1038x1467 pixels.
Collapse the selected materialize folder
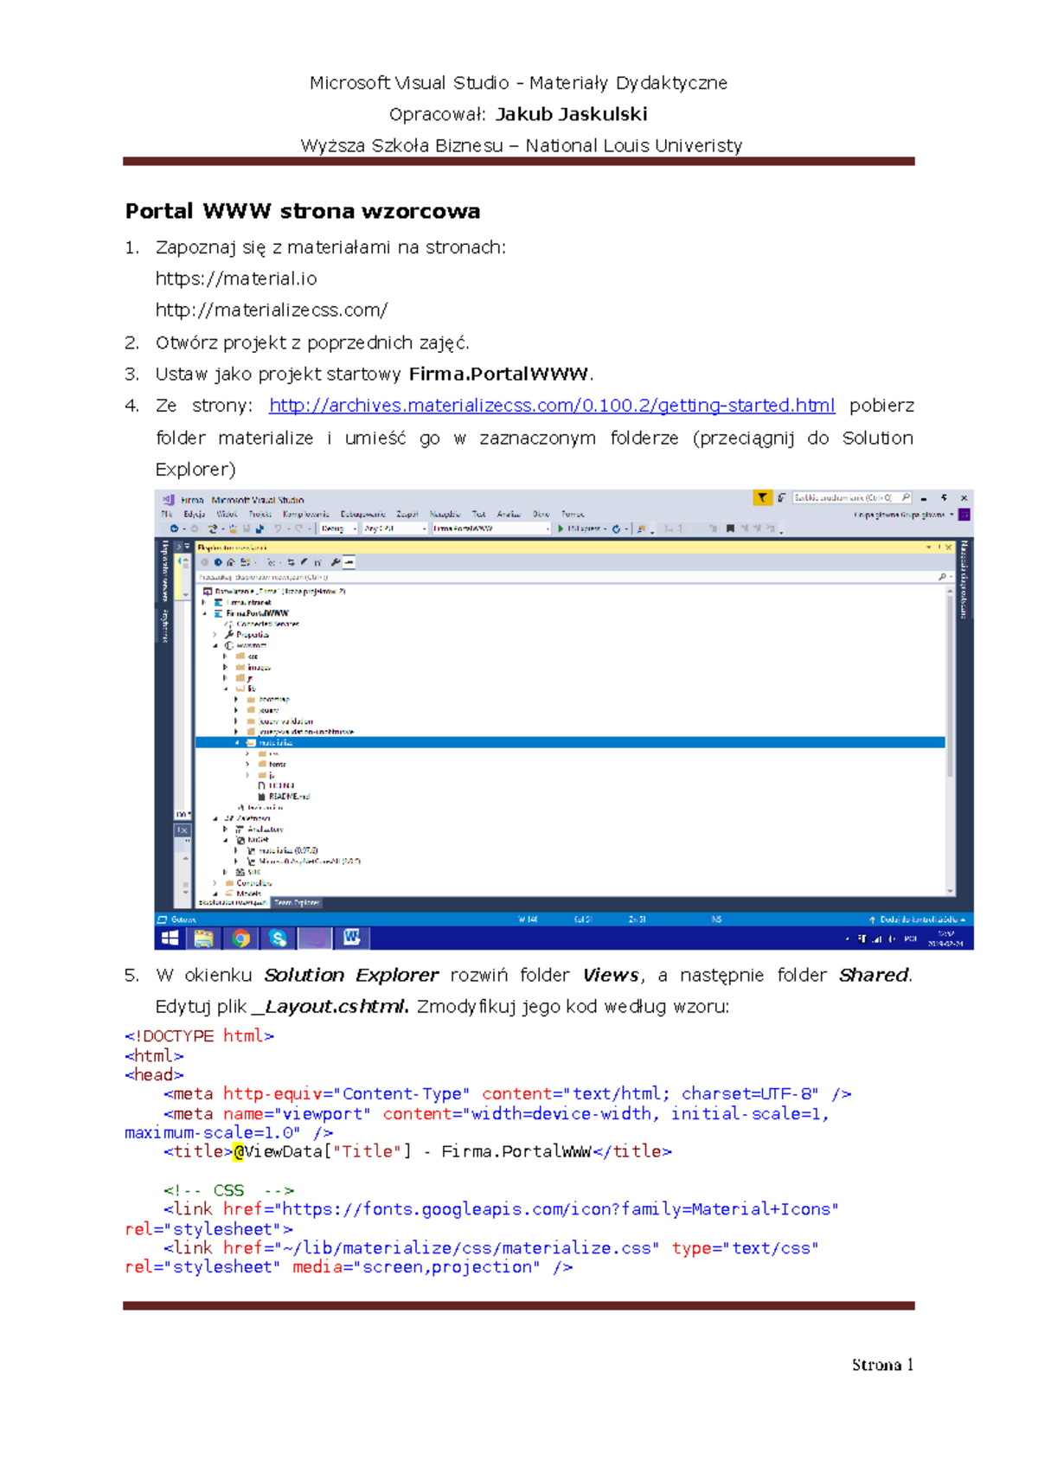pos(237,742)
